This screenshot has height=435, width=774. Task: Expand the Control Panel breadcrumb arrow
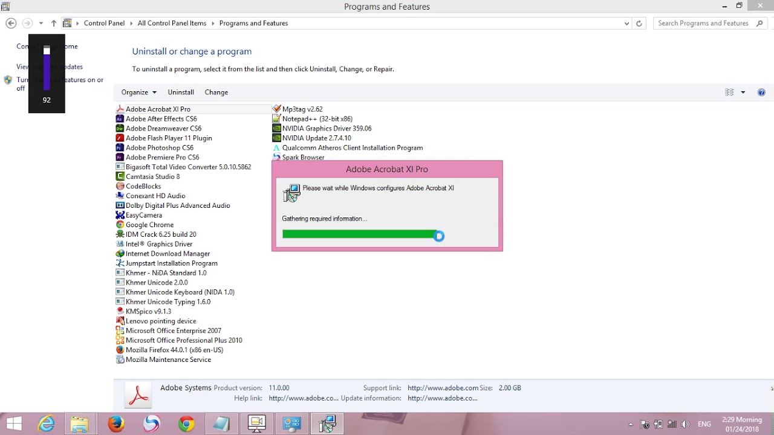pos(131,23)
